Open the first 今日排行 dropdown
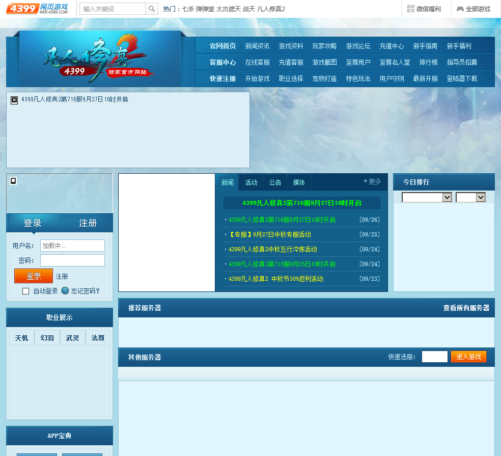501x456 pixels. pyautogui.click(x=427, y=197)
